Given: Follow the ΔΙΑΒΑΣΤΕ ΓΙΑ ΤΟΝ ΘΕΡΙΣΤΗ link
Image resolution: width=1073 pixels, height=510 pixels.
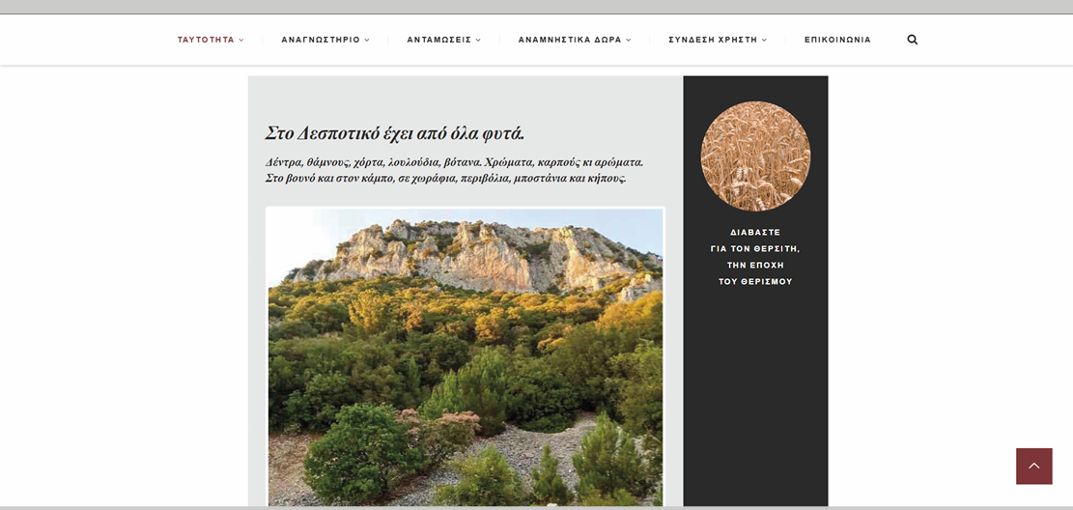Looking at the screenshot, I should [x=755, y=257].
